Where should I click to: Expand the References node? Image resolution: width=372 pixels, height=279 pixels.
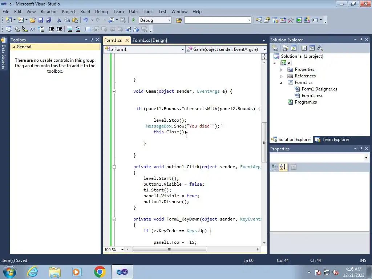(282, 76)
